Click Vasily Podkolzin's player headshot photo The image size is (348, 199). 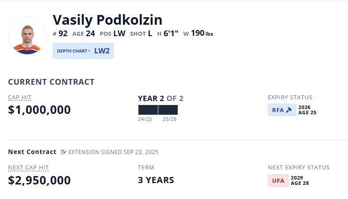click(27, 36)
